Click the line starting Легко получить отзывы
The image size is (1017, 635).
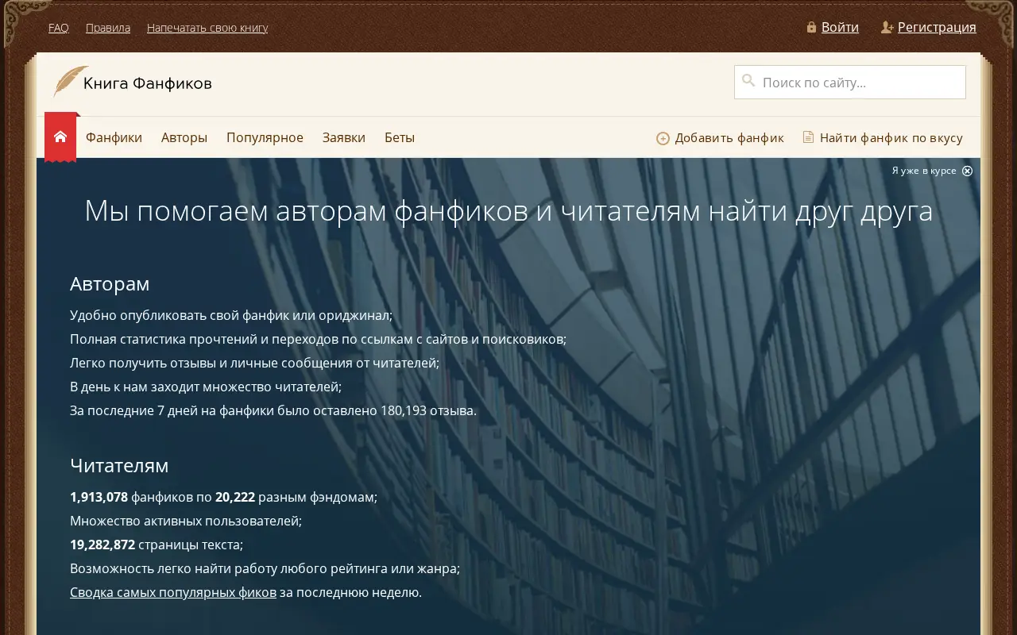[x=254, y=363]
